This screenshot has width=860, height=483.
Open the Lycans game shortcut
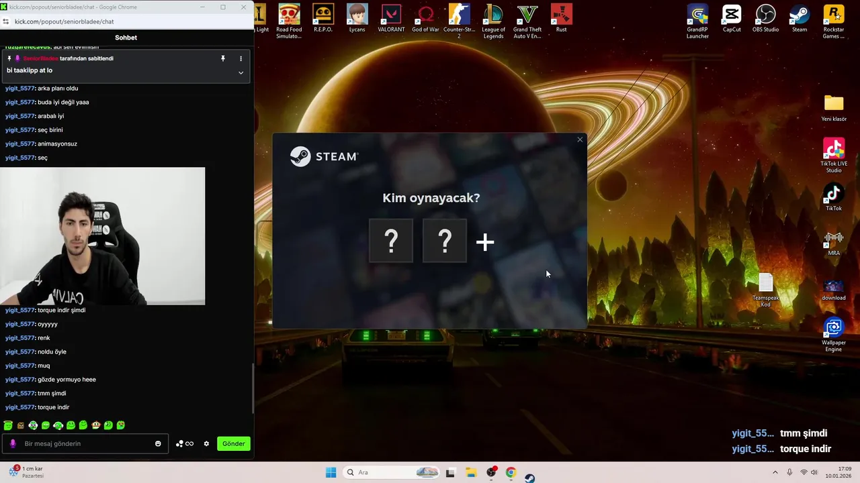point(357,19)
